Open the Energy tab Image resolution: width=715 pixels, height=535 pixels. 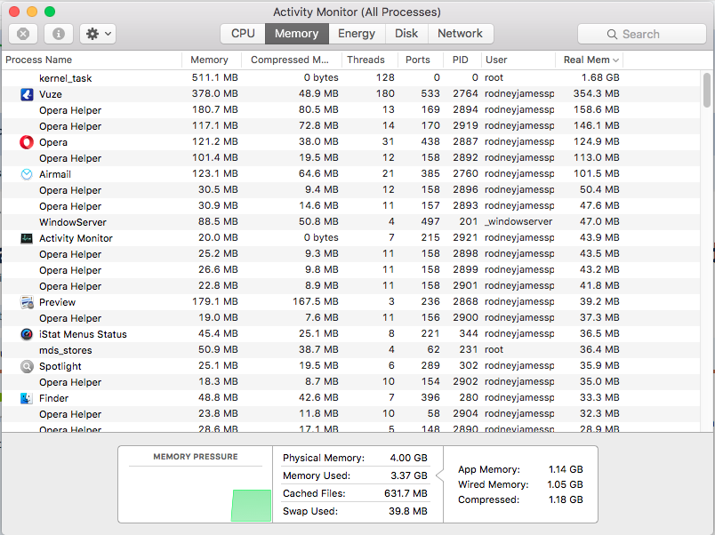click(357, 34)
